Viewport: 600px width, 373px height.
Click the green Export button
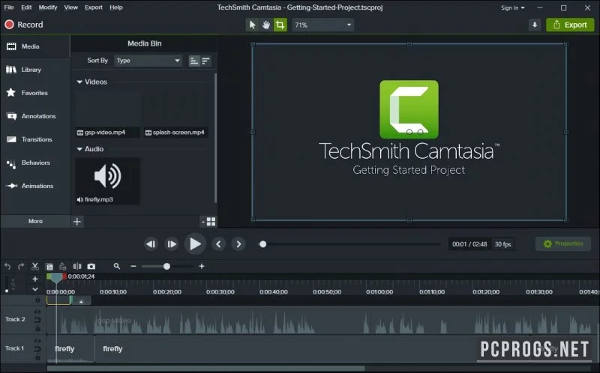click(x=570, y=25)
